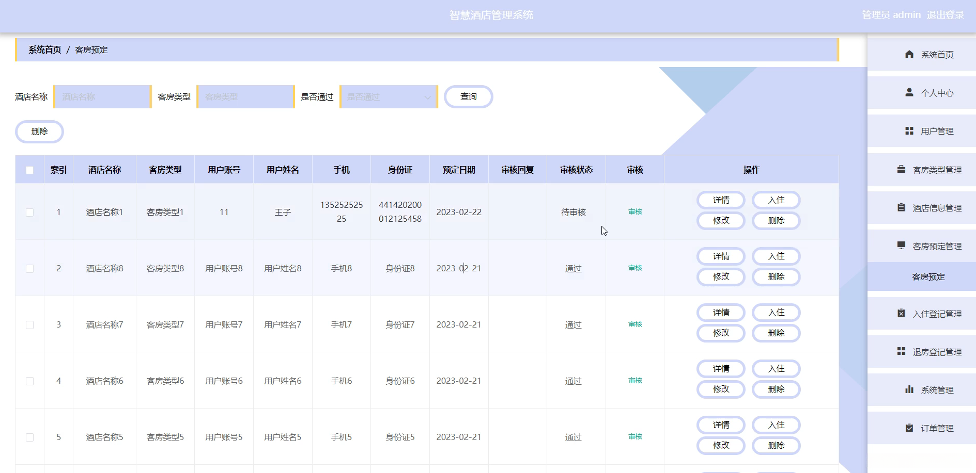Viewport: 976px width, 473px height.
Task: Click 入住 for 酒店名称5 row
Action: 777,425
